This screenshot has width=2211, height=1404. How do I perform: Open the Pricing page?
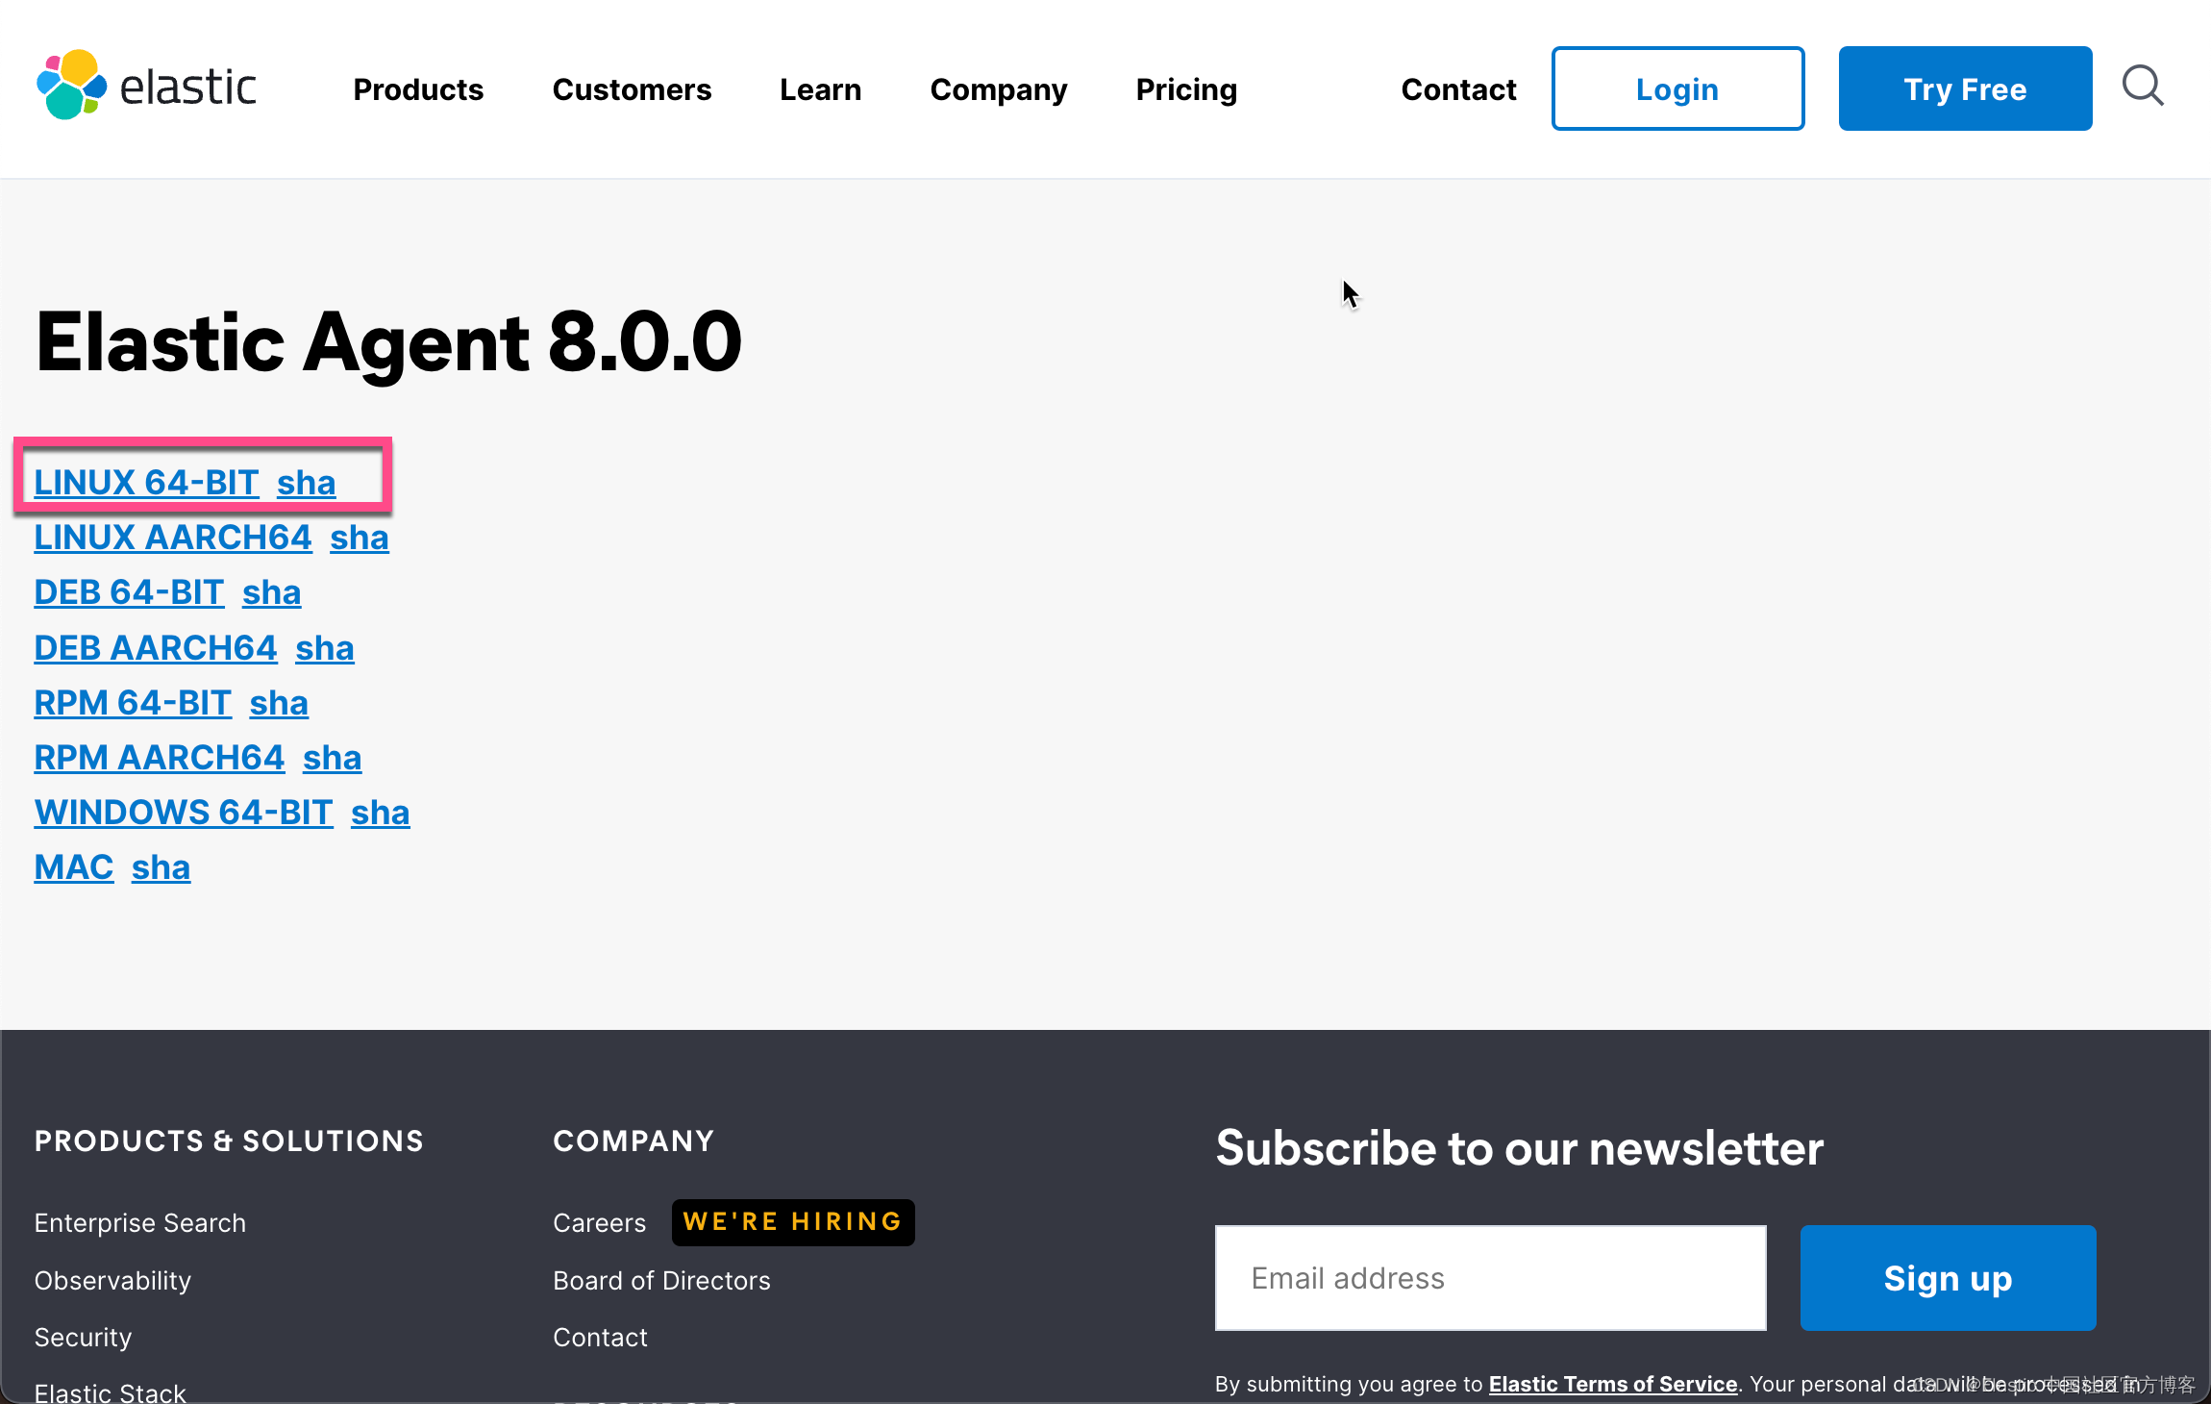pyautogui.click(x=1186, y=88)
